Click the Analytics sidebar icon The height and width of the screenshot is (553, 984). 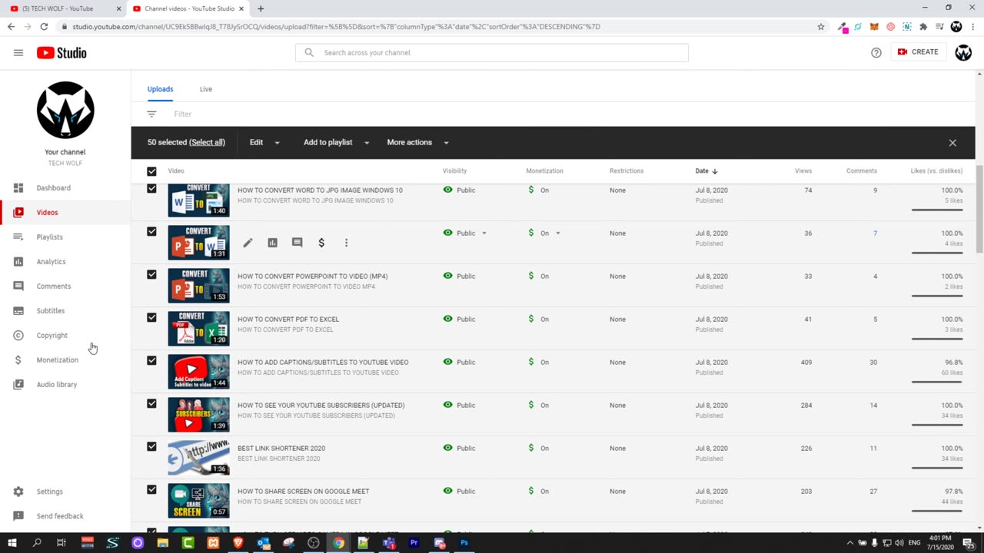18,261
